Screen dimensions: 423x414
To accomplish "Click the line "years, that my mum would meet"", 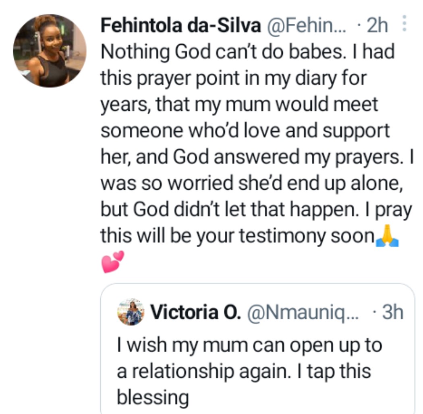I will 239,104.
